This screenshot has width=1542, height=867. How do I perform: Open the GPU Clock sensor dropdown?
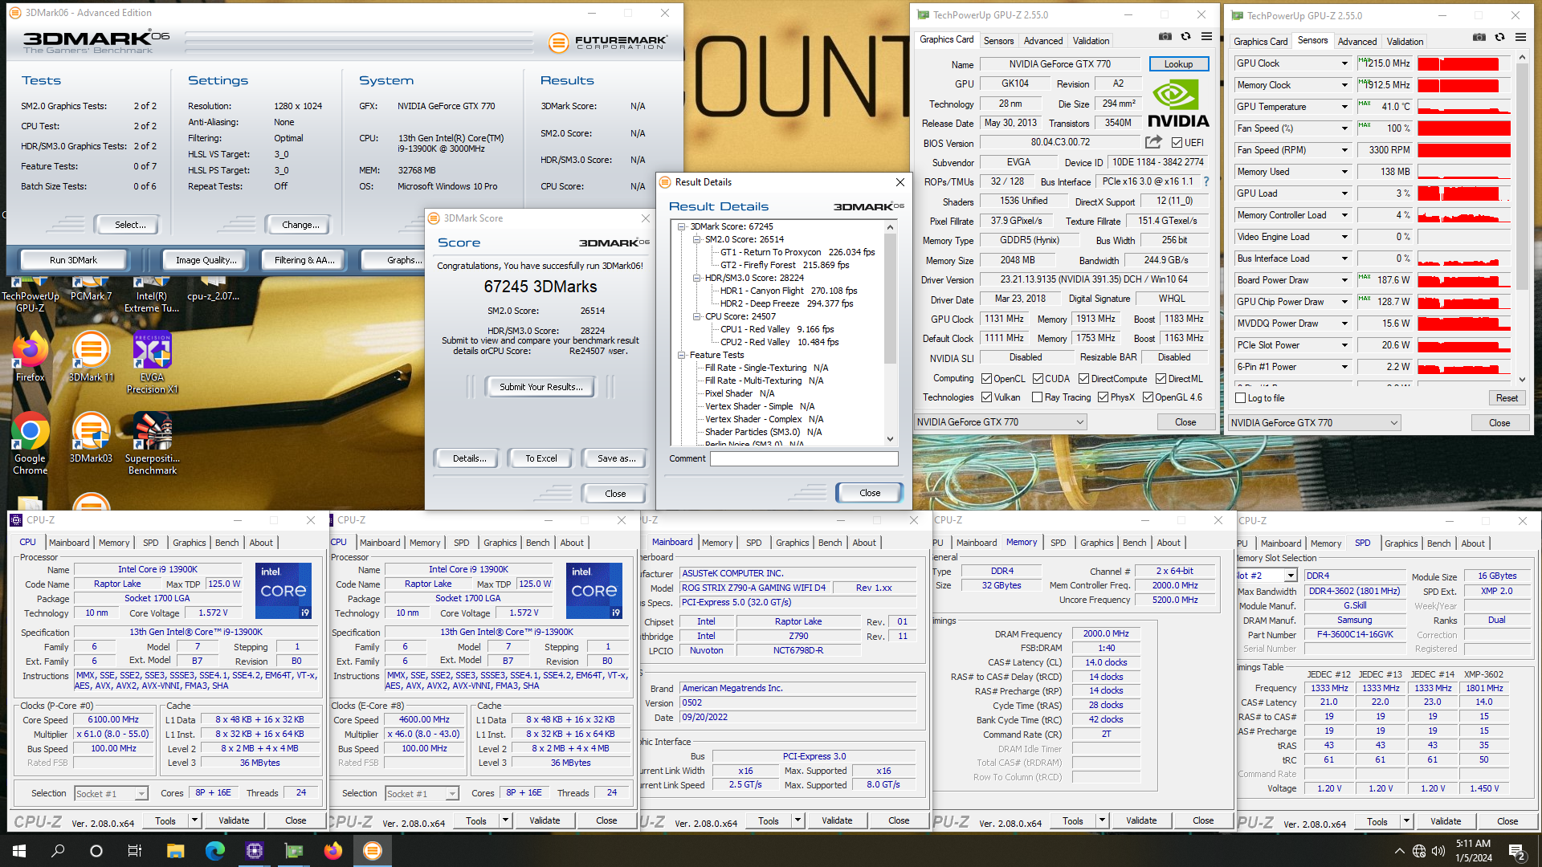point(1344,63)
